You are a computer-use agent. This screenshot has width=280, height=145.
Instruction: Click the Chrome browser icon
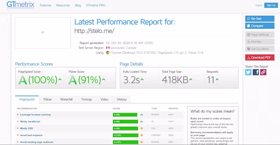click(108, 53)
